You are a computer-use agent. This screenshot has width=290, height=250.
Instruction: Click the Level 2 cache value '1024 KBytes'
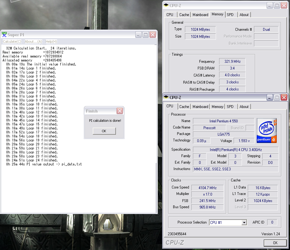coord(263,201)
